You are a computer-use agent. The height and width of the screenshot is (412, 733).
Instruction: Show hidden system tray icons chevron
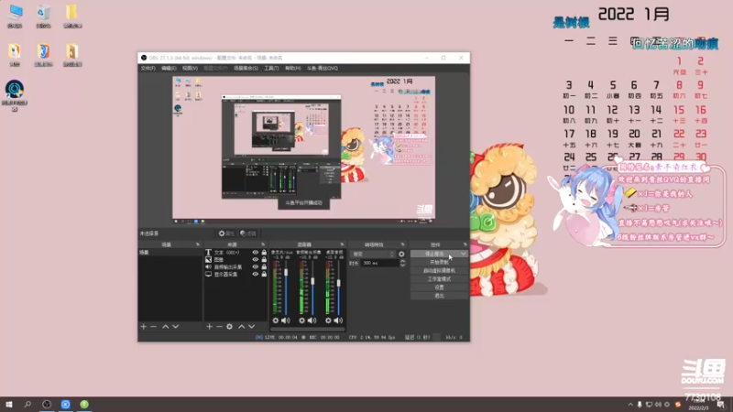tap(630, 405)
